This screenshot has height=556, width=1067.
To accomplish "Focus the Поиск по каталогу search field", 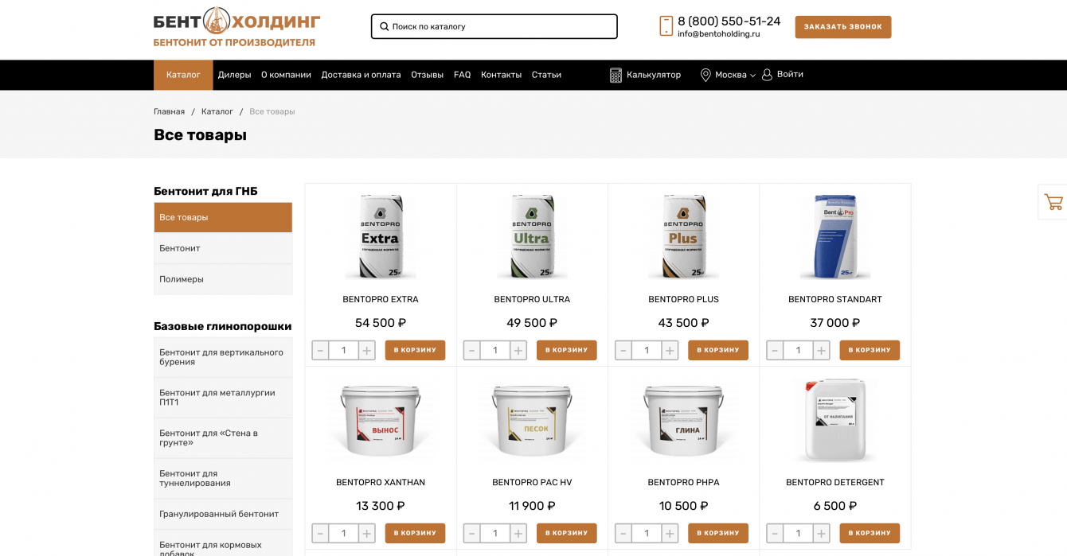I will pyautogui.click(x=494, y=26).
